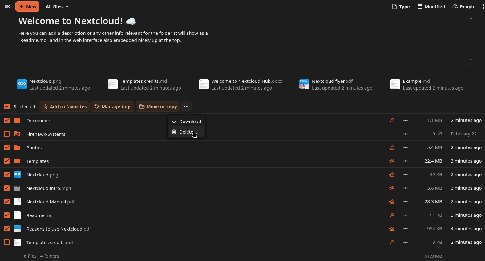
Task: Toggle the batch actions three-dot menu
Action: click(186, 106)
